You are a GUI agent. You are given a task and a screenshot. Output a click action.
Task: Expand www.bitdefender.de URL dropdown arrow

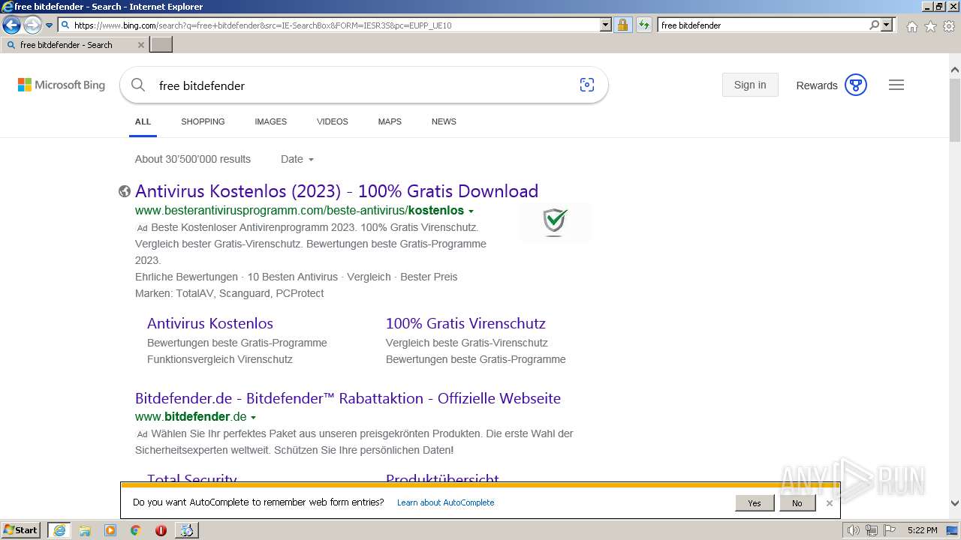[253, 418]
